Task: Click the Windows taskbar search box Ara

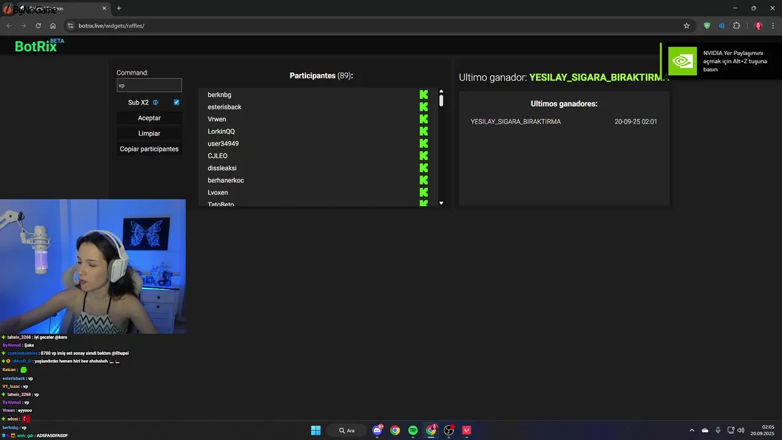Action: (x=346, y=430)
